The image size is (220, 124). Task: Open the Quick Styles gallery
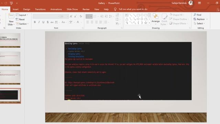coord(164,19)
